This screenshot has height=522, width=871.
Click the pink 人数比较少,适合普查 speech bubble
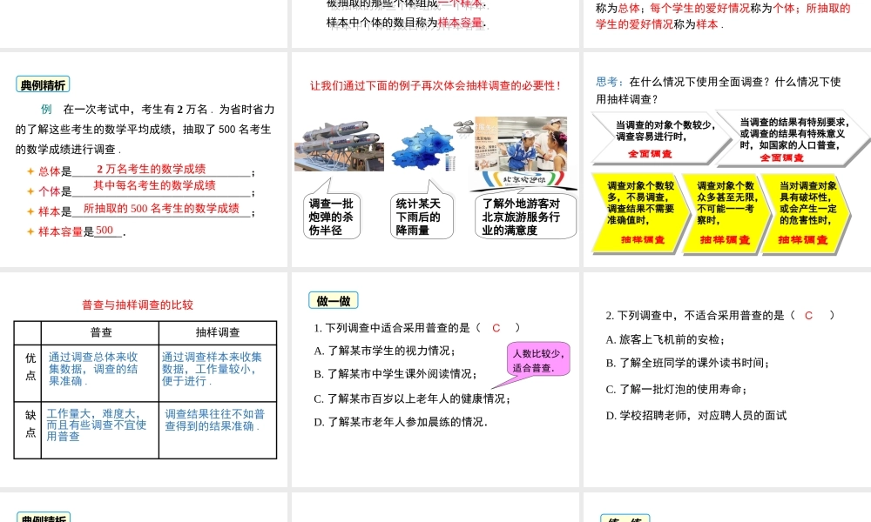point(538,359)
